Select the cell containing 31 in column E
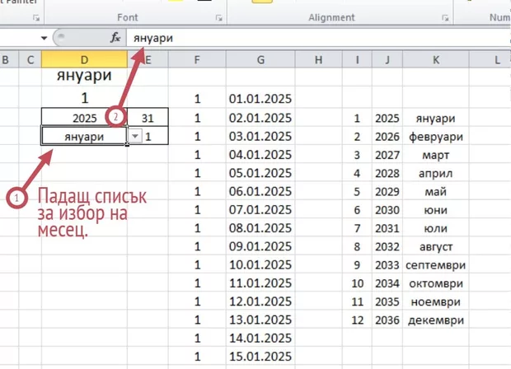 tap(148, 118)
